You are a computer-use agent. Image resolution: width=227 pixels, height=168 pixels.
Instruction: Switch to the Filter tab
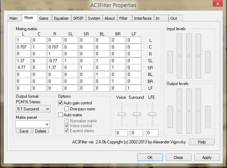point(124,18)
